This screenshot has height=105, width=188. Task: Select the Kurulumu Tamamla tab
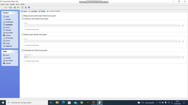[53, 11]
